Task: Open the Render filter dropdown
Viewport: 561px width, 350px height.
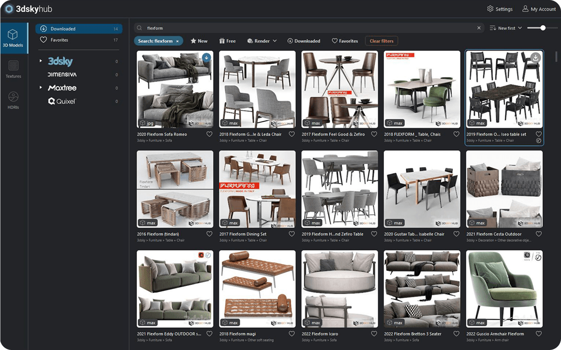Action: coord(262,41)
